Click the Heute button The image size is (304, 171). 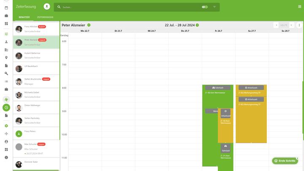click(x=284, y=25)
